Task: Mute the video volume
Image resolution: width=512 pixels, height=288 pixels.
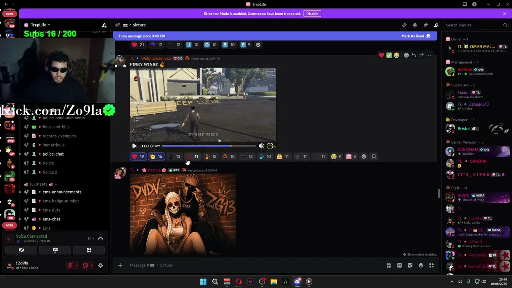Action: click(261, 146)
